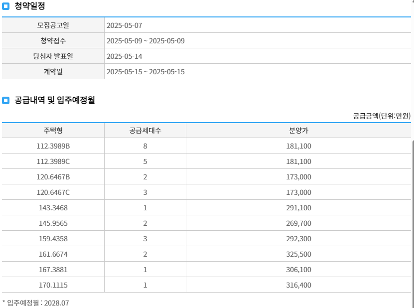Click the blue square icon beside 청약일정
The width and height of the screenshot is (414, 308).
(x=5, y=6)
